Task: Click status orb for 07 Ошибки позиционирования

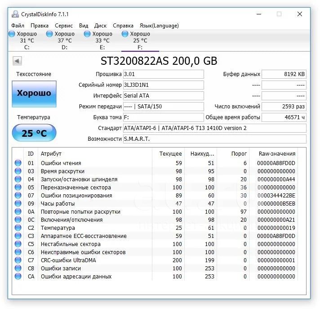Action: pyautogui.click(x=18, y=195)
